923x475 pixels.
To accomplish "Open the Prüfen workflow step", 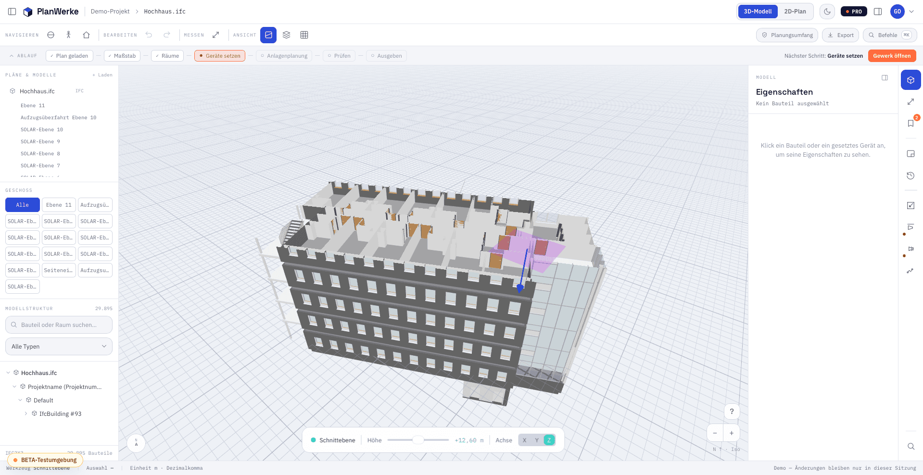I will [339, 56].
